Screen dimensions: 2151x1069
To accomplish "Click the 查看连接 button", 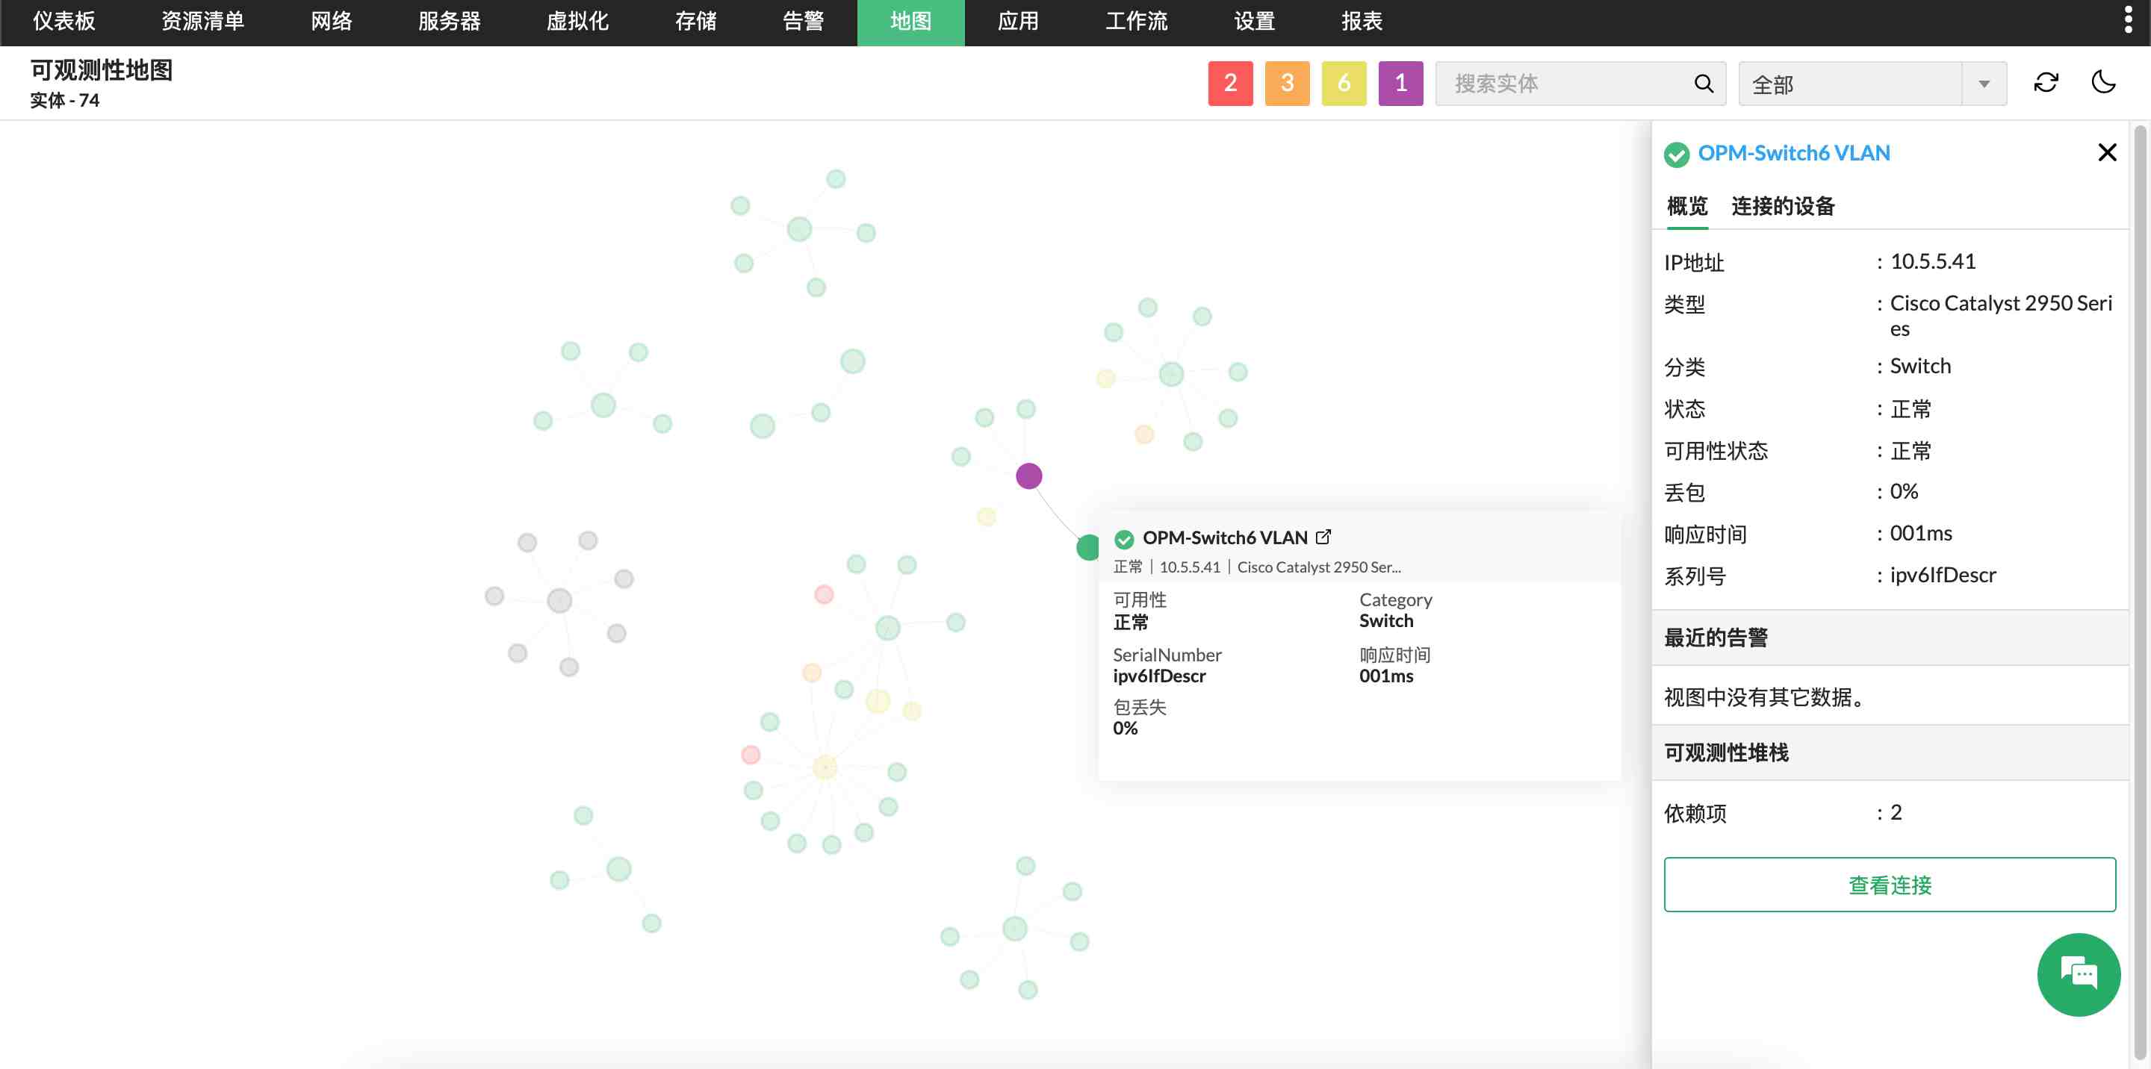I will [1889, 885].
